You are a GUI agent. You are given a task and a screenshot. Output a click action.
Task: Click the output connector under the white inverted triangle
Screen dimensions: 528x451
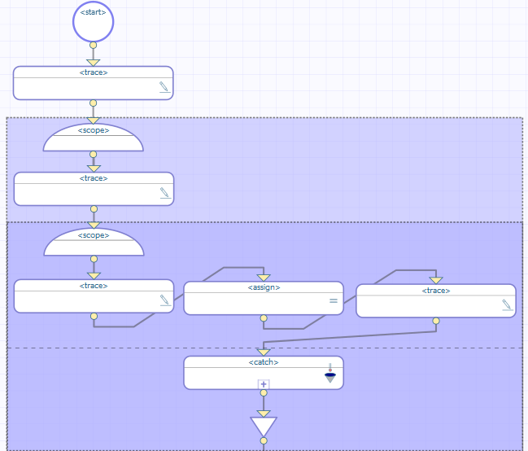coord(264,440)
